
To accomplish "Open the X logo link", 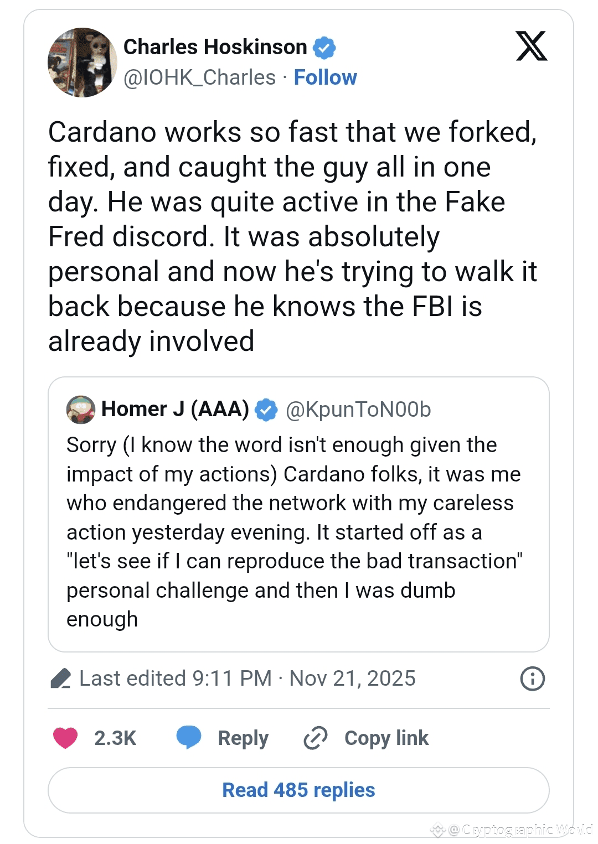I will pos(531,46).
